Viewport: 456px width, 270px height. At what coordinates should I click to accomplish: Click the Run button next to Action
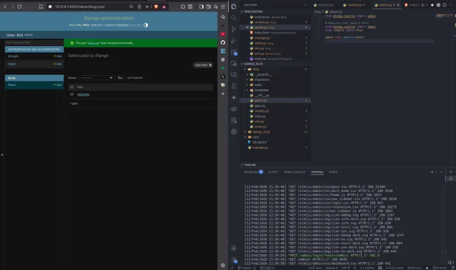120,78
